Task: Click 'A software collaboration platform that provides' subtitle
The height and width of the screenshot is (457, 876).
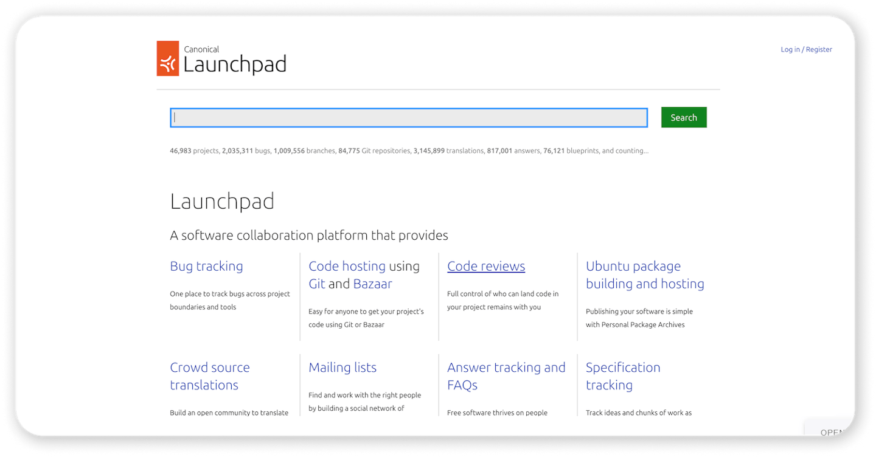Action: point(309,235)
